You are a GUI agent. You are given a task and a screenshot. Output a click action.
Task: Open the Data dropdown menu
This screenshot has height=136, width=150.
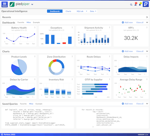[x=93, y=11]
